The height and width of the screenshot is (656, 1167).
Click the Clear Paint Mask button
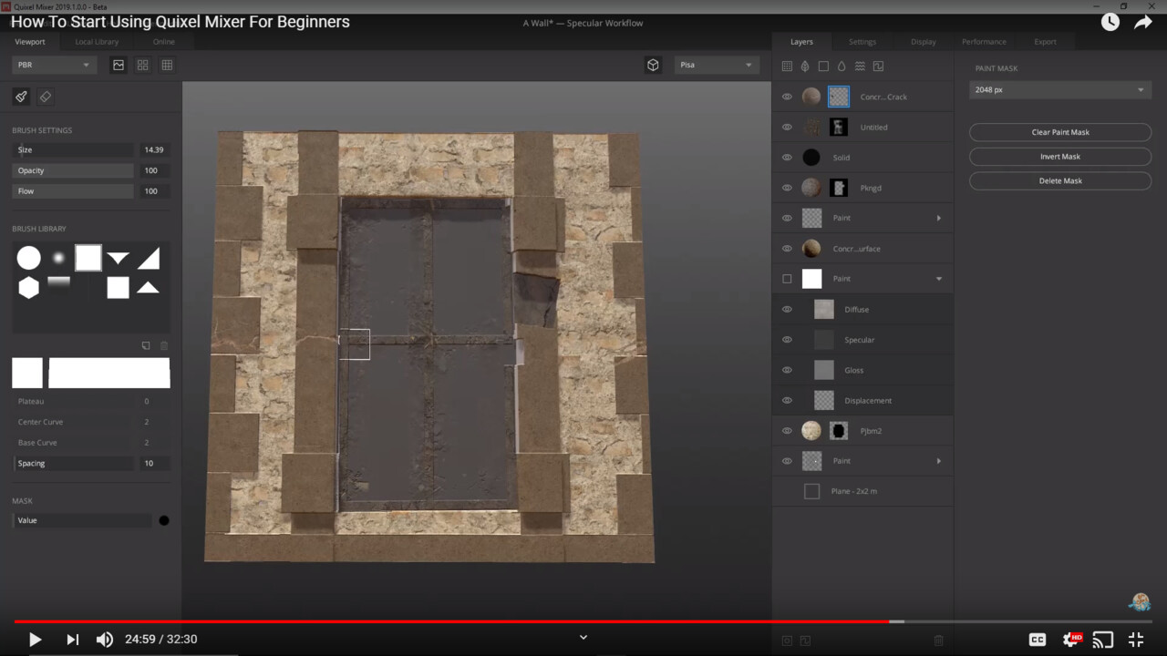point(1060,132)
